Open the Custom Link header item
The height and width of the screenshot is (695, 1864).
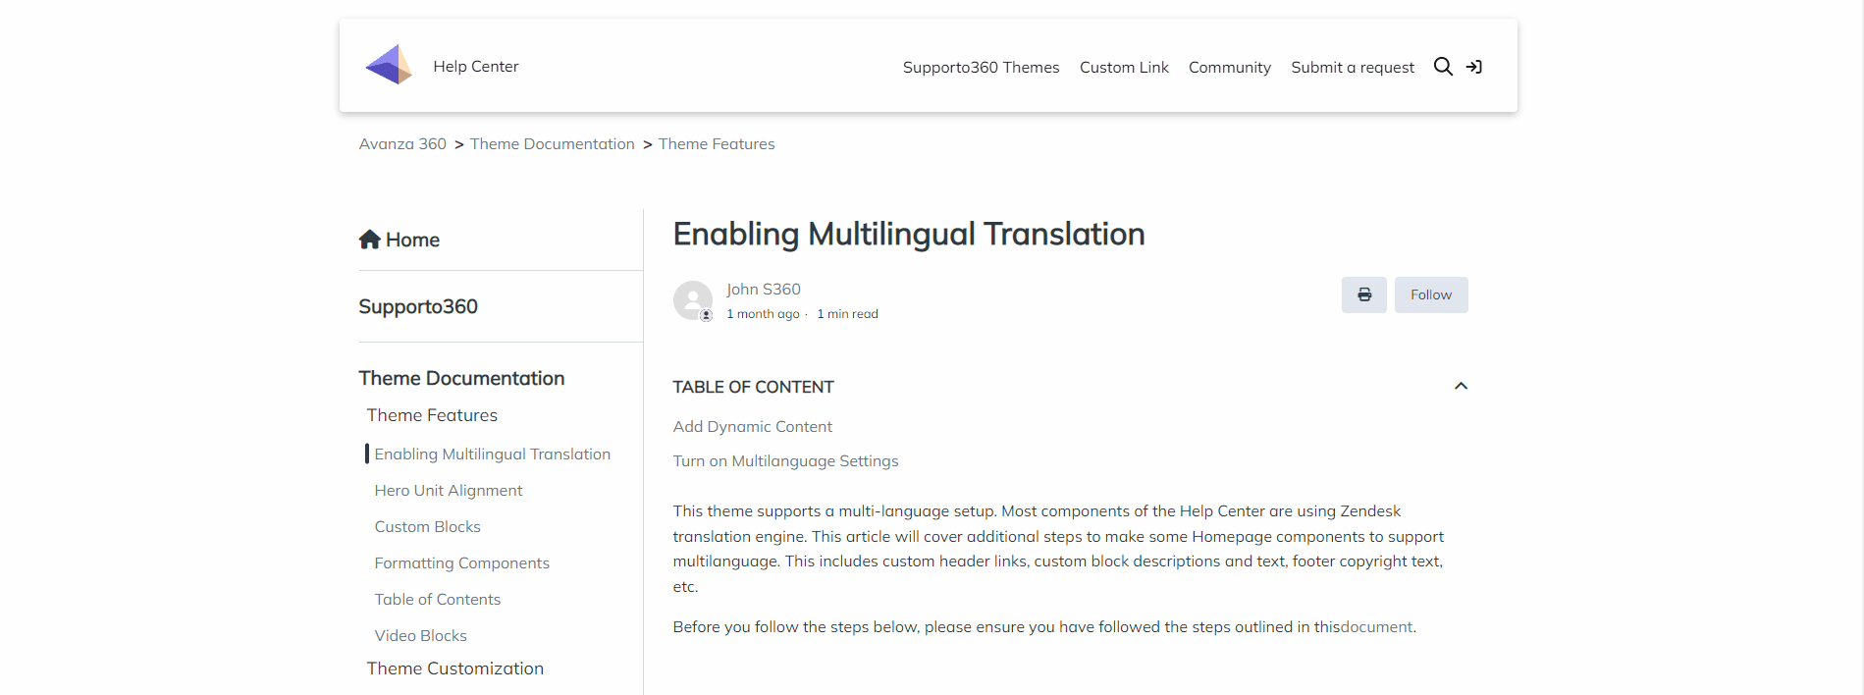pyautogui.click(x=1124, y=67)
